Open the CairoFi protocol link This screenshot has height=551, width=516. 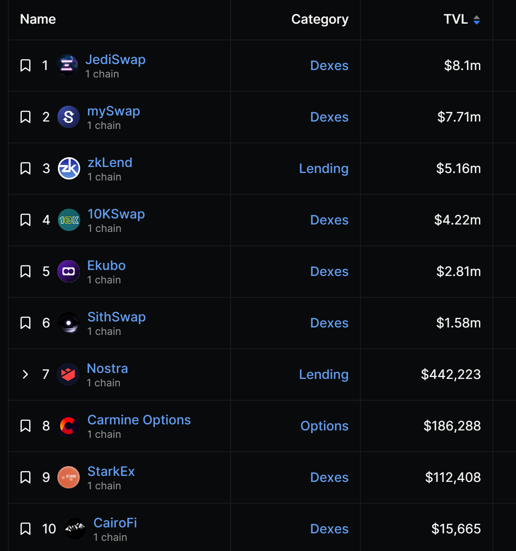tap(115, 523)
